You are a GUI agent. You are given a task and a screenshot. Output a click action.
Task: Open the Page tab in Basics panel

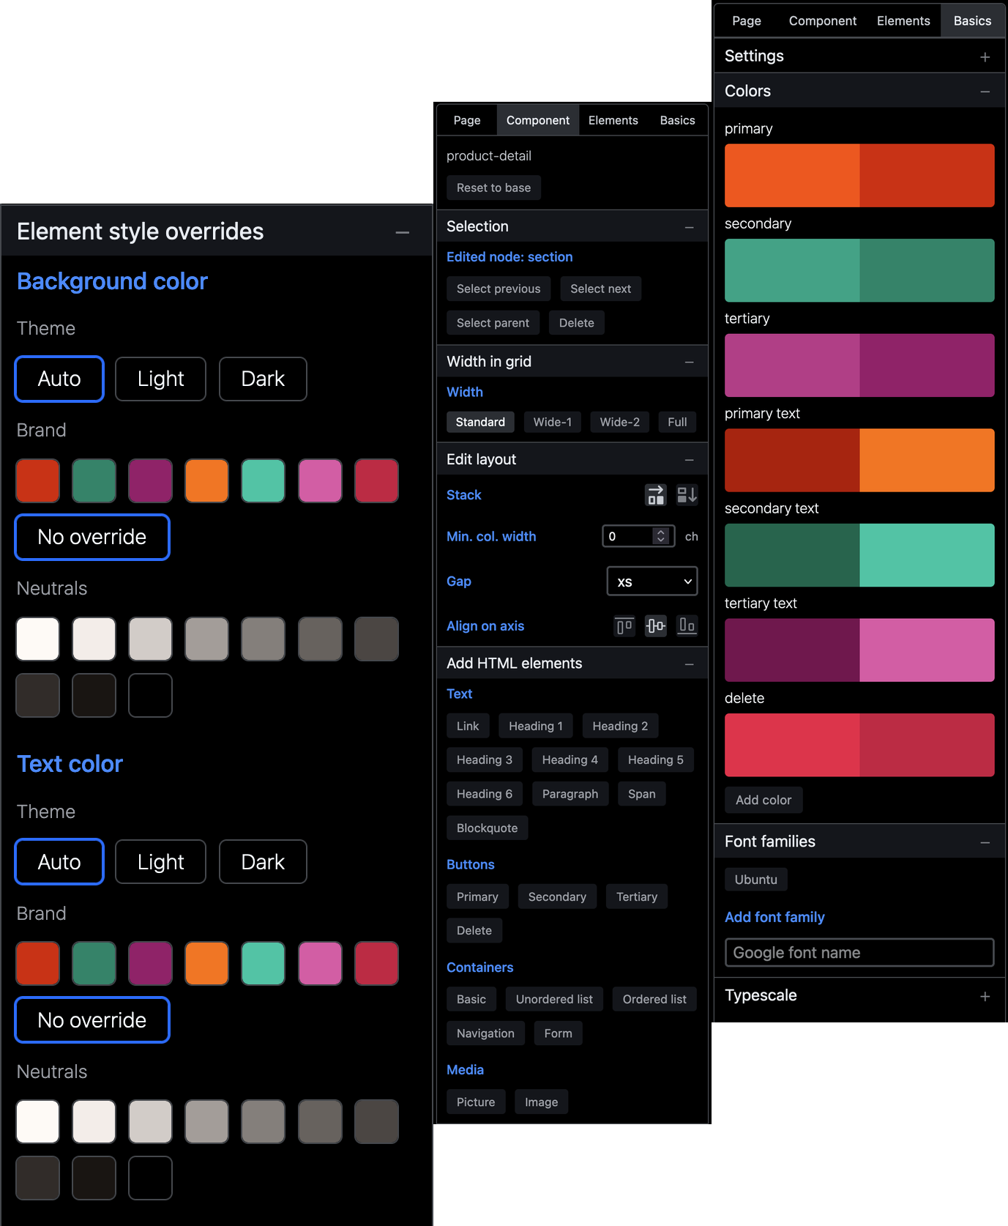pos(746,21)
